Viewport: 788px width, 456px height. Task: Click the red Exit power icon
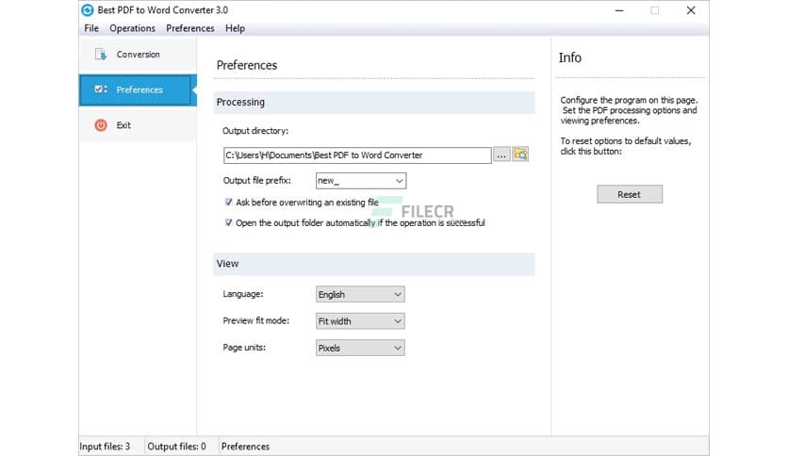coord(101,125)
